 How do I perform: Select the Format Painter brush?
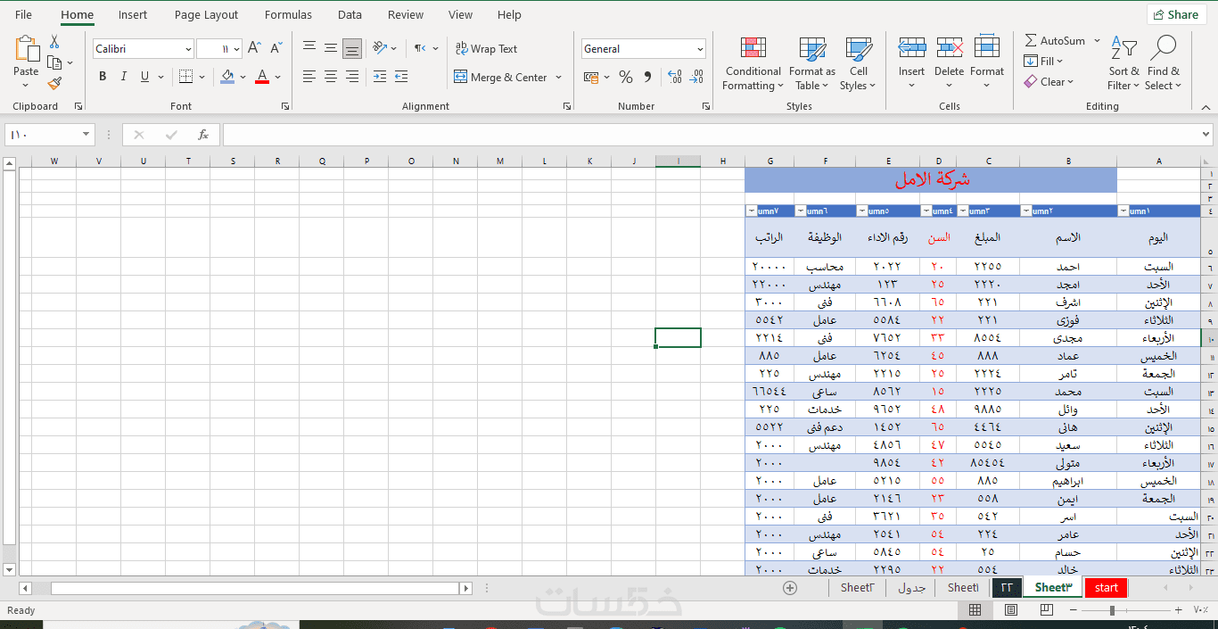pos(54,83)
